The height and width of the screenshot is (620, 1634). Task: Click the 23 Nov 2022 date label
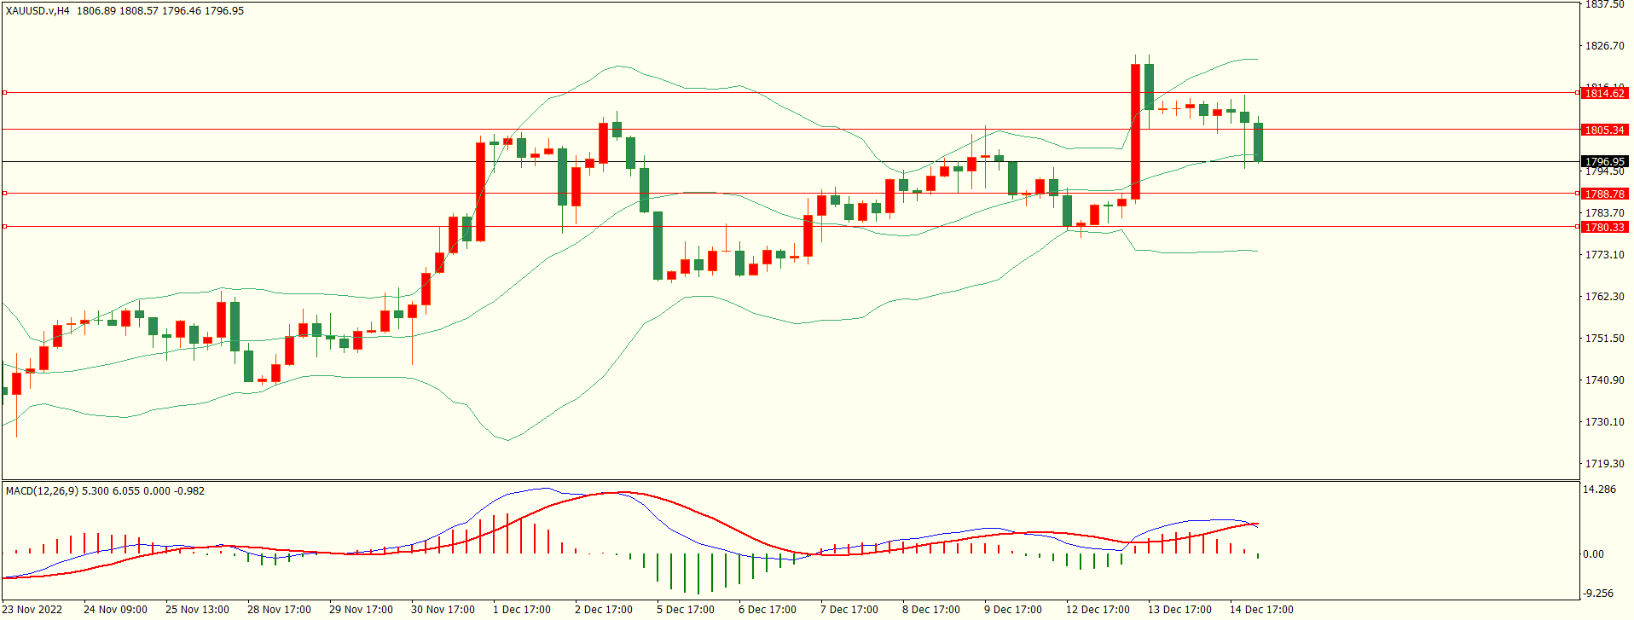(x=32, y=610)
